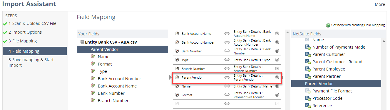Select highlighted Parent Vendor NetSuite field
The height and width of the screenshot is (110, 390).
point(336,84)
